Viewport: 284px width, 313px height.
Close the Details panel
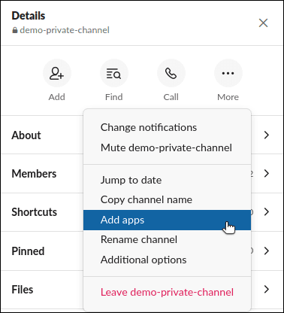(263, 23)
